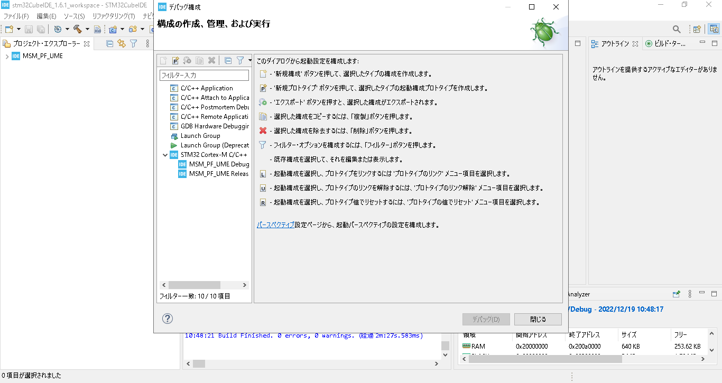
Task: Click hammer Build icon in main toolbar
Action: click(x=78, y=29)
